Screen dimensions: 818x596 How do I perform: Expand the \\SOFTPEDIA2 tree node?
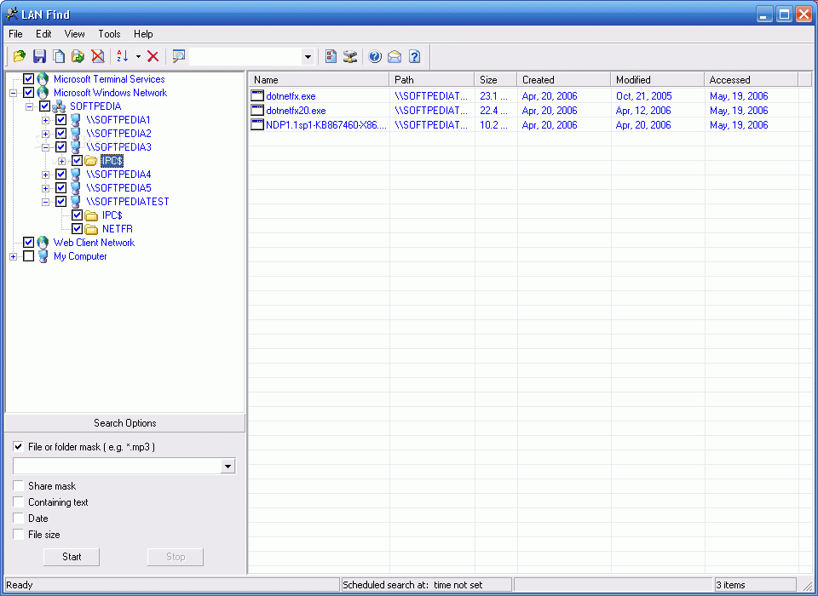coord(45,134)
